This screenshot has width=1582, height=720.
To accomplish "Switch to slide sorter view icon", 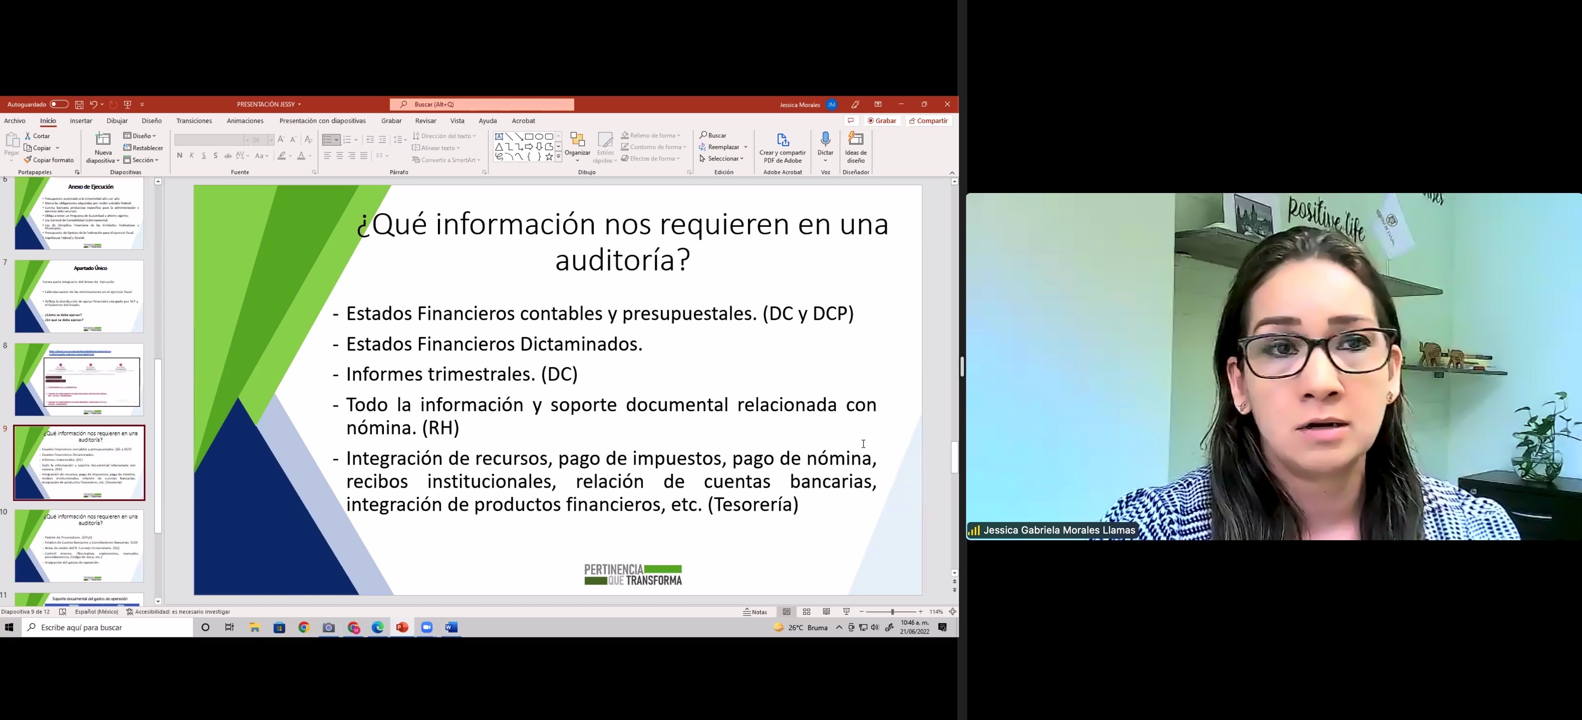I will [806, 612].
